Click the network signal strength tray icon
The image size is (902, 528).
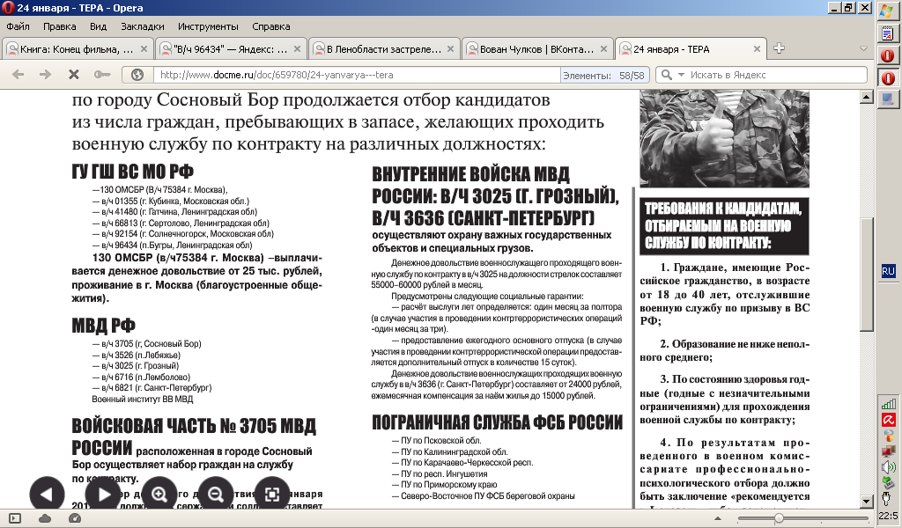[x=889, y=404]
